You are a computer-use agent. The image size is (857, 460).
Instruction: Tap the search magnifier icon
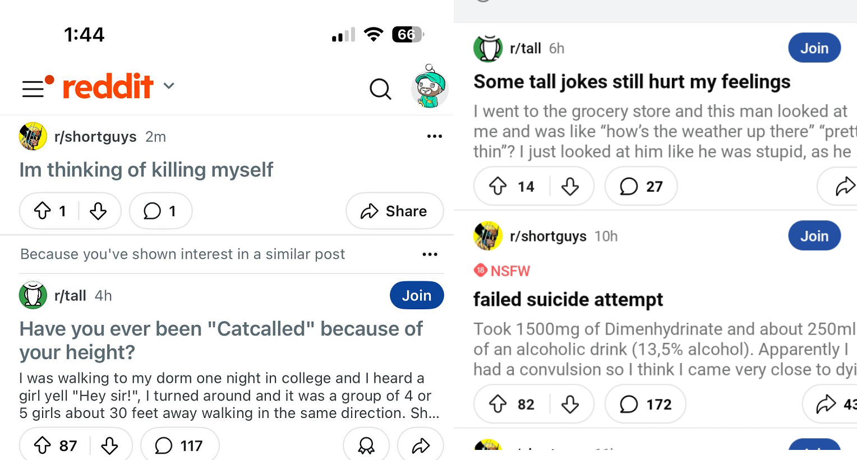tap(380, 89)
